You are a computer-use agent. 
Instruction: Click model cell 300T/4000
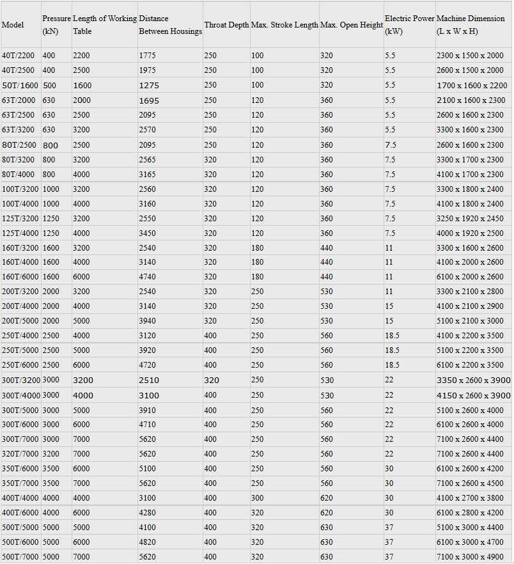[x=21, y=396]
